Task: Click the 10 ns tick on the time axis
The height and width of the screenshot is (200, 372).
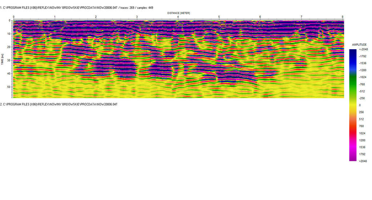Action: (9, 34)
